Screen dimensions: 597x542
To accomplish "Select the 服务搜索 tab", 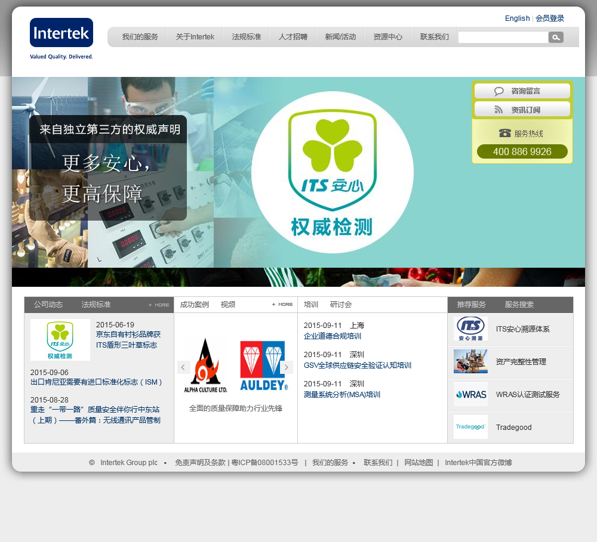I will coord(519,305).
